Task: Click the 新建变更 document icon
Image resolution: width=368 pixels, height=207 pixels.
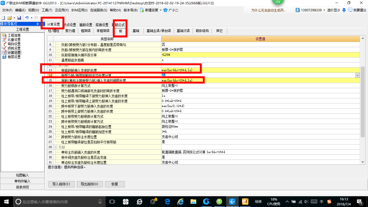Action: coord(142,10)
